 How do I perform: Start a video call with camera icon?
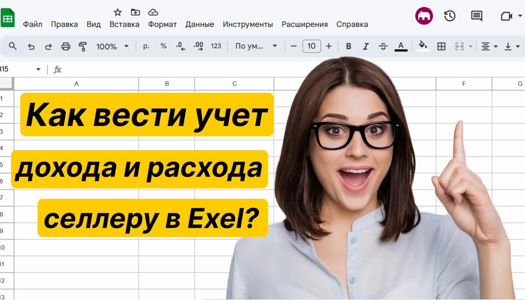pyautogui.click(x=506, y=16)
